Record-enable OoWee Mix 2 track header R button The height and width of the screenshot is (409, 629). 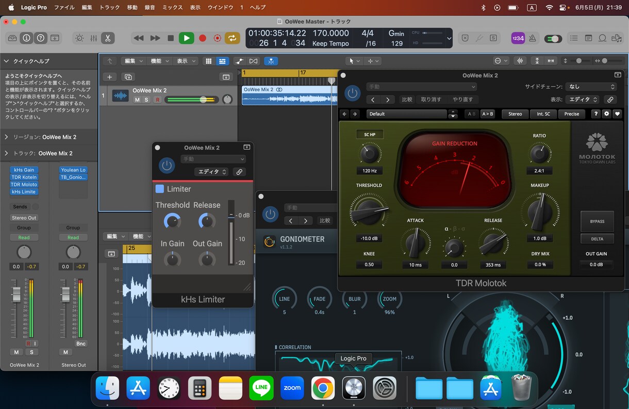pos(157,100)
